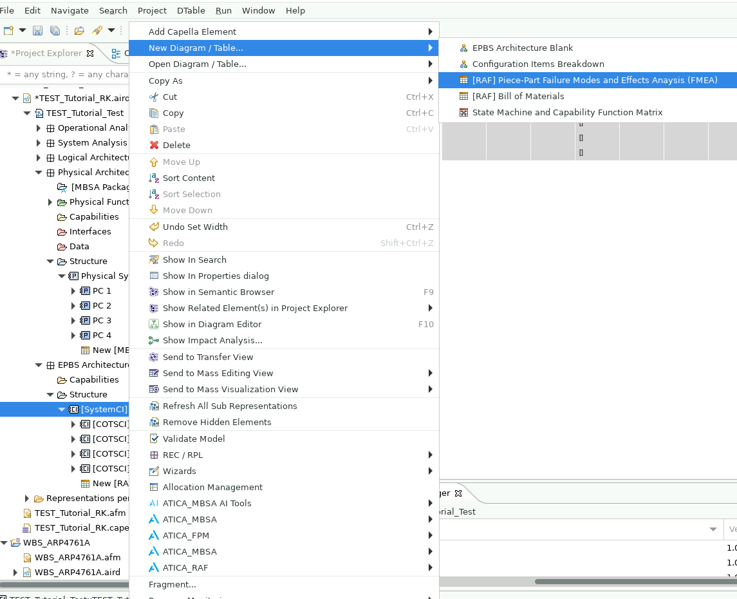Open the REC / RPL submenu
737x599 pixels.
point(284,455)
